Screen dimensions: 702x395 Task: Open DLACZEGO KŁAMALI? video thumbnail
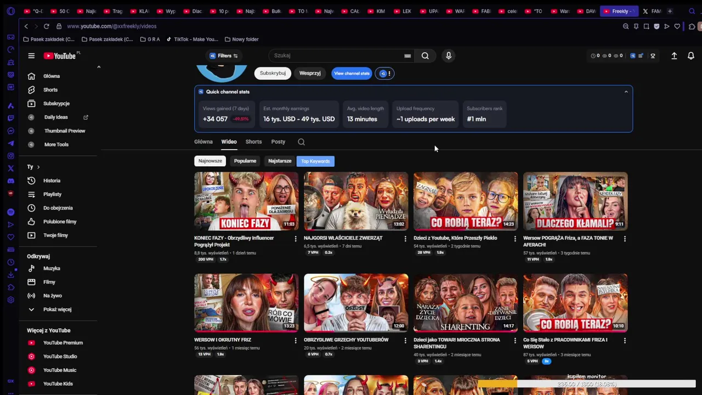click(575, 201)
